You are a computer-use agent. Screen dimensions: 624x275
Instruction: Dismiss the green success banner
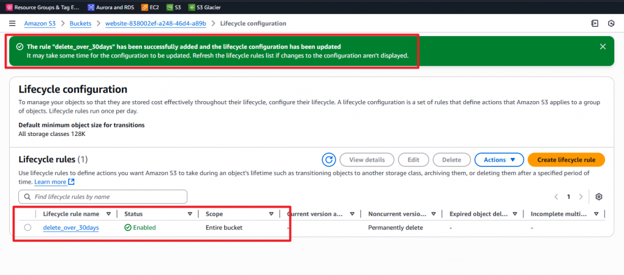pos(603,46)
